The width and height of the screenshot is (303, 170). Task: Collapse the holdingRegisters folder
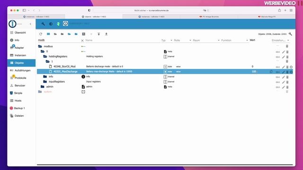pyautogui.click(x=45, y=56)
